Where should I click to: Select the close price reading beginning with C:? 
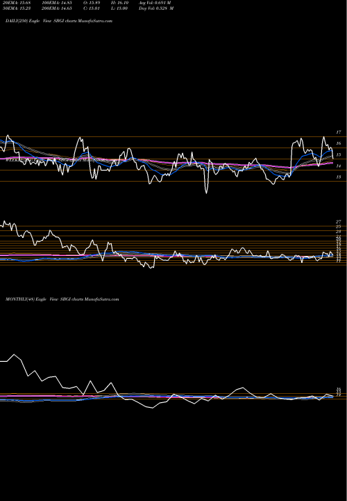pos(92,8)
